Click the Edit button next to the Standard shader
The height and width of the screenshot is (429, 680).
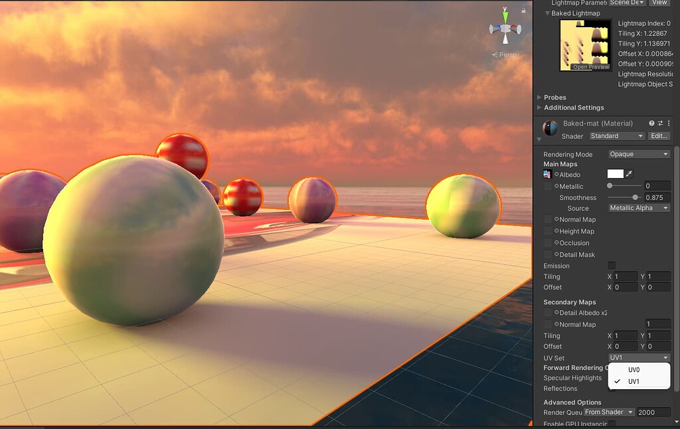(659, 135)
